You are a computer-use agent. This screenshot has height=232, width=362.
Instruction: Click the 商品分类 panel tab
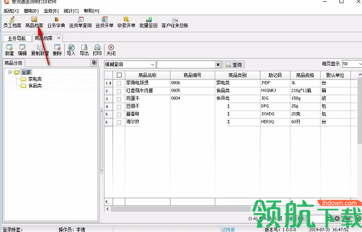pos(13,63)
